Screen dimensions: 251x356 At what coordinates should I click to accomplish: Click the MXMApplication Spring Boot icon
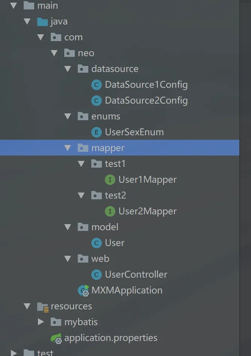(x=83, y=290)
